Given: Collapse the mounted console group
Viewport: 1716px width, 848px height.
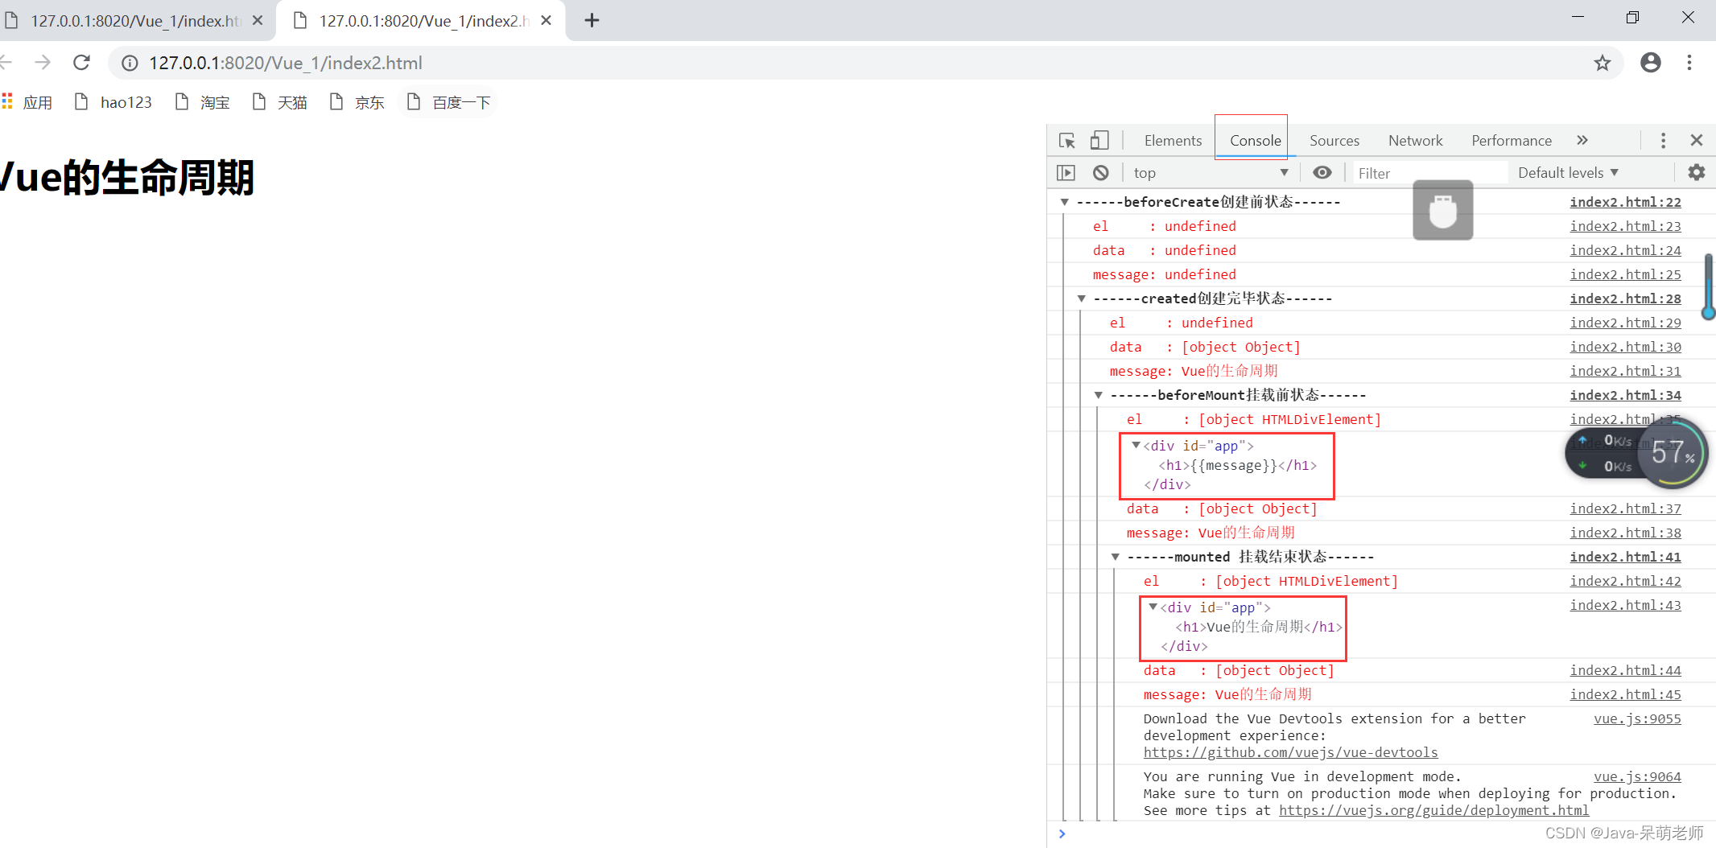Looking at the screenshot, I should click(1116, 557).
